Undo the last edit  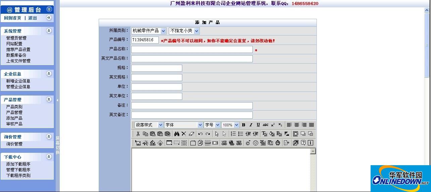[x=200, y=134]
